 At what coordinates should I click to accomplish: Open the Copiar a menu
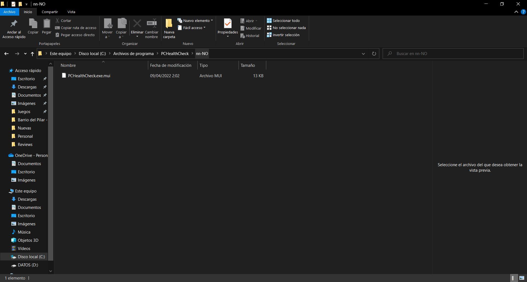point(121,29)
